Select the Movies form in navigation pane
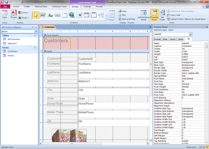209x149 pixels. tap(11, 56)
